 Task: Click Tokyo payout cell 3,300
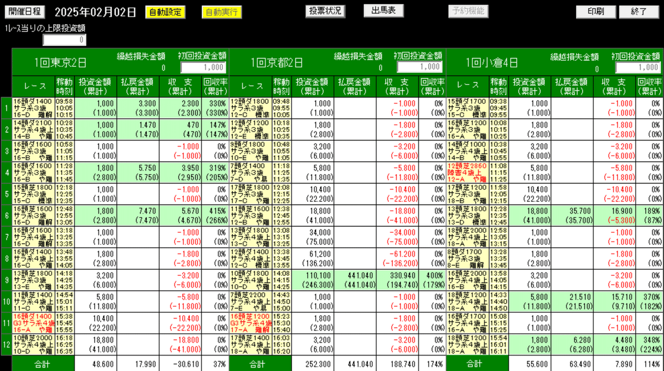coord(138,108)
